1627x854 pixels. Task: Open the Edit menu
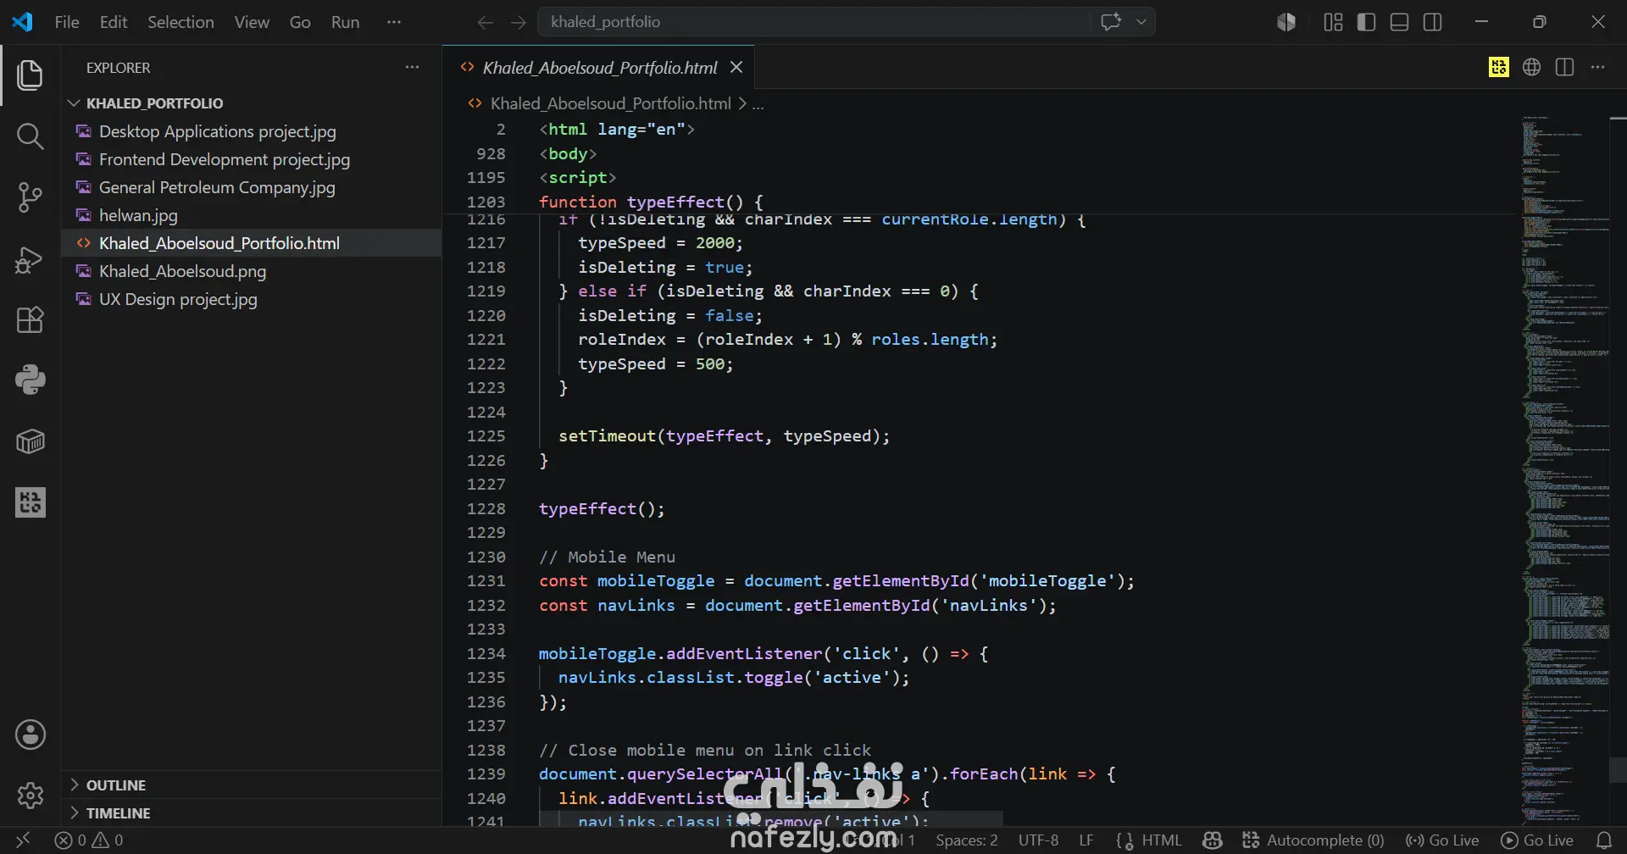[114, 22]
